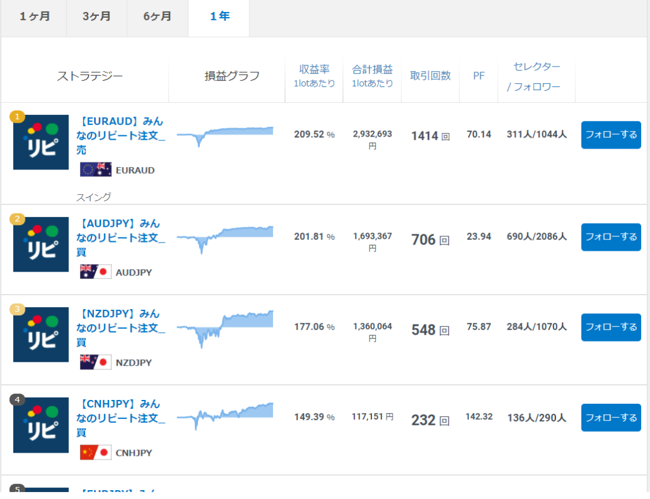The image size is (650, 499).
Task: Click the 1,360,064 円 total profit
Action: point(372,332)
